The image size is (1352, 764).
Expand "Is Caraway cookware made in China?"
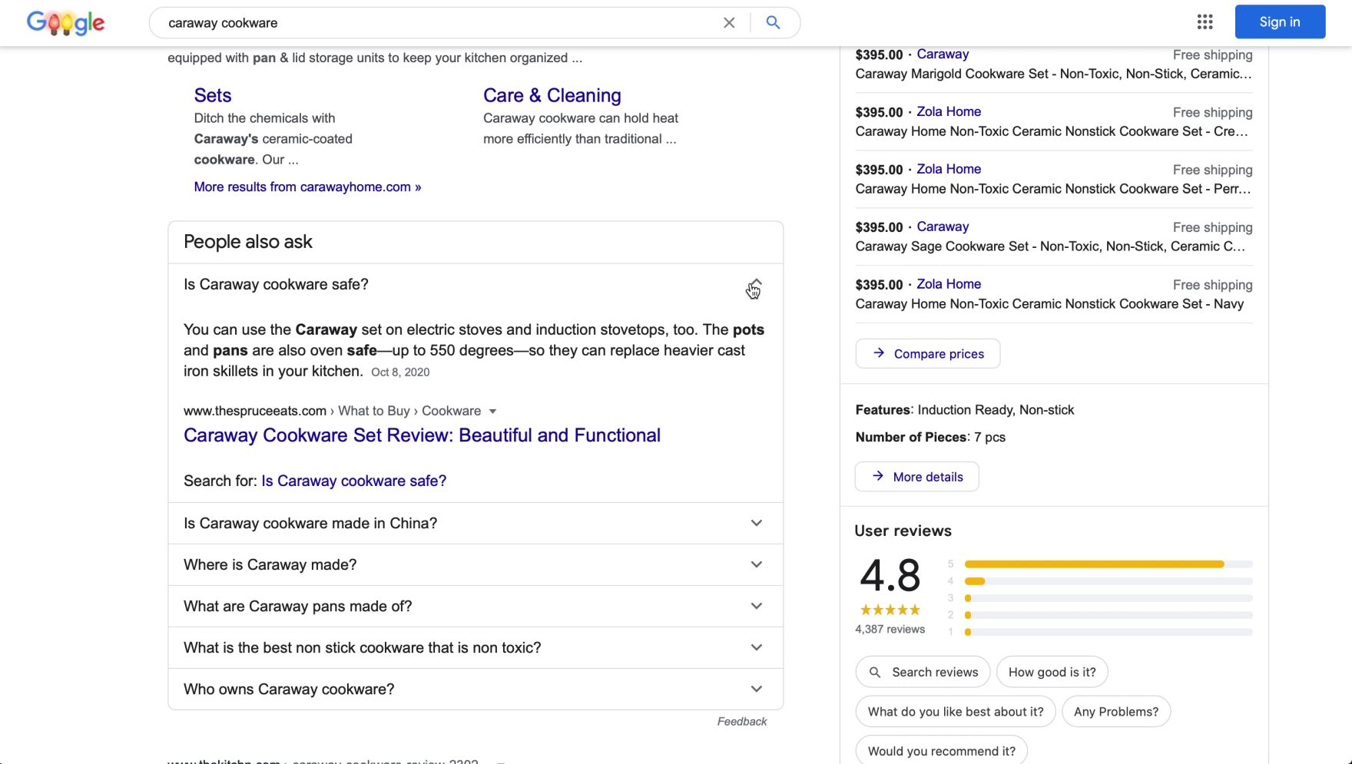[x=756, y=523]
